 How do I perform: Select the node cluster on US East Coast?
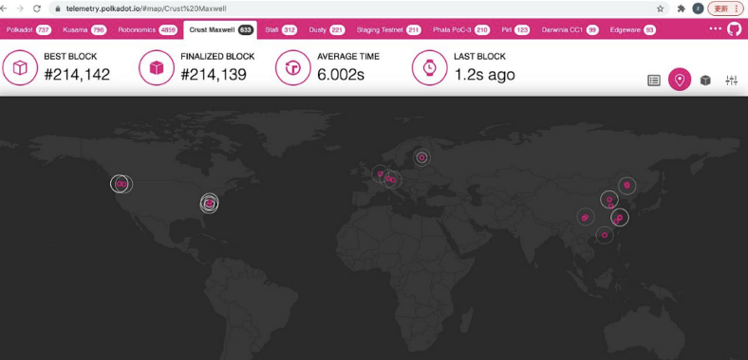(210, 204)
